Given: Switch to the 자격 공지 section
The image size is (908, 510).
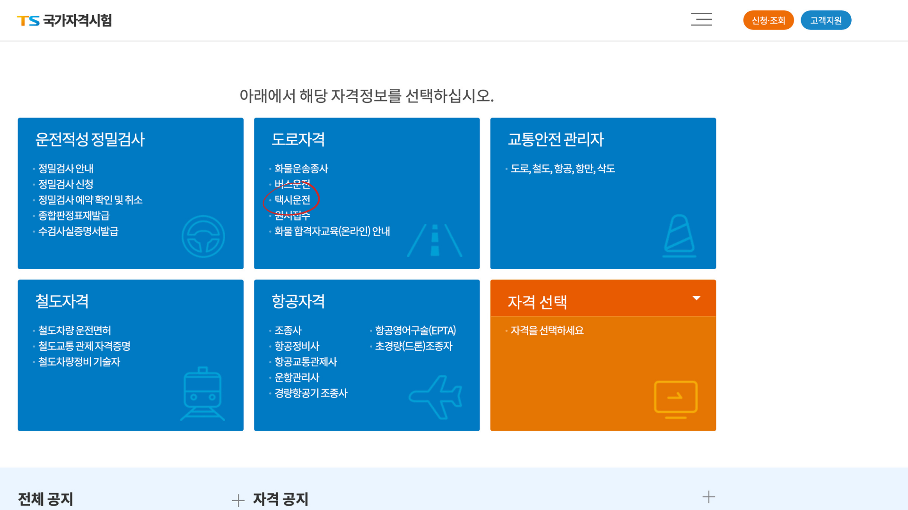Looking at the screenshot, I should (281, 499).
